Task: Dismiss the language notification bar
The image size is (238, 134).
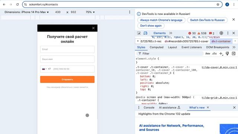Action: (234, 19)
